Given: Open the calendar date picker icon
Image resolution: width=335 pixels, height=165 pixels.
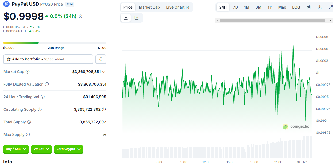Looking at the screenshot, I should [309, 7].
